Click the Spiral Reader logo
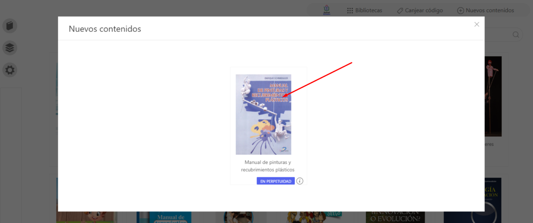Viewport: 533px width, 223px height. click(x=327, y=10)
